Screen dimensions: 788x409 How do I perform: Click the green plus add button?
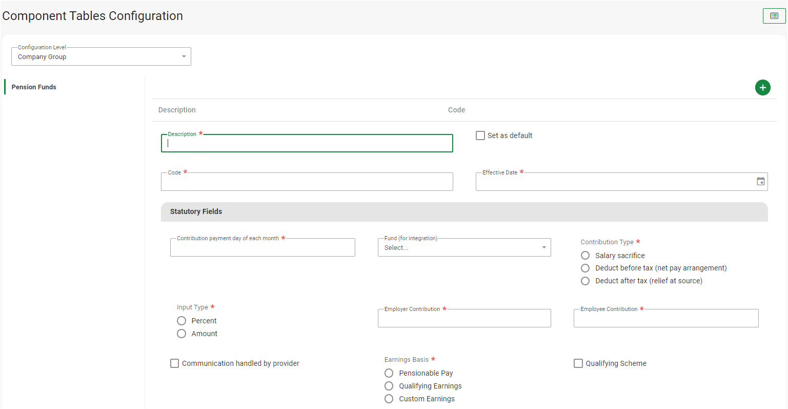[762, 88]
